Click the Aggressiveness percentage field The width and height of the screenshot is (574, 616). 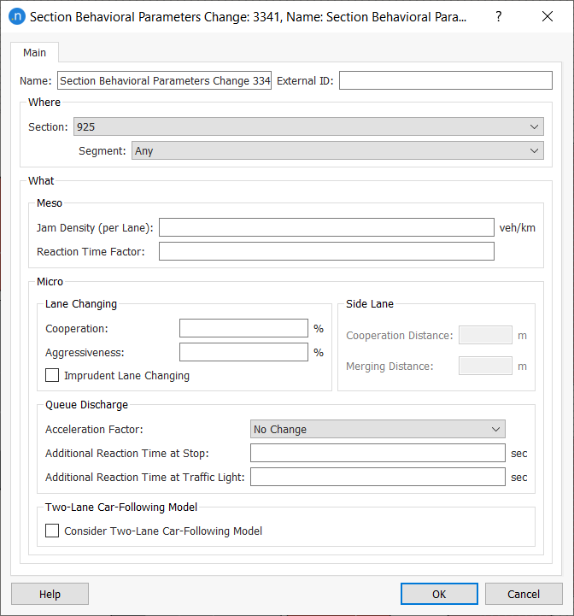point(243,352)
